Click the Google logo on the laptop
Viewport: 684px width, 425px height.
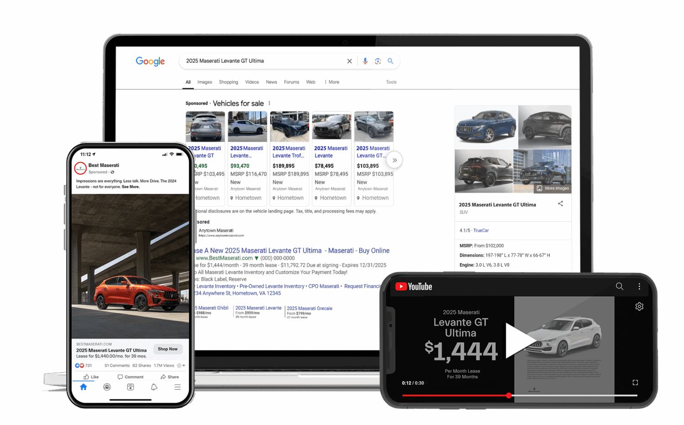click(150, 62)
